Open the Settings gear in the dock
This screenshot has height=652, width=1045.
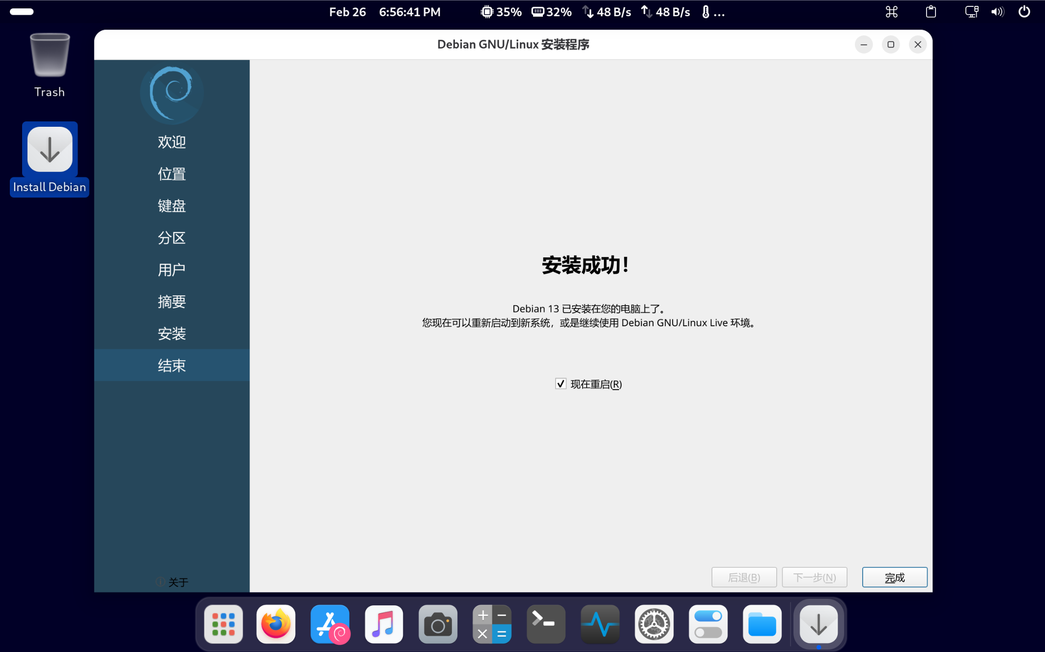tap(654, 624)
